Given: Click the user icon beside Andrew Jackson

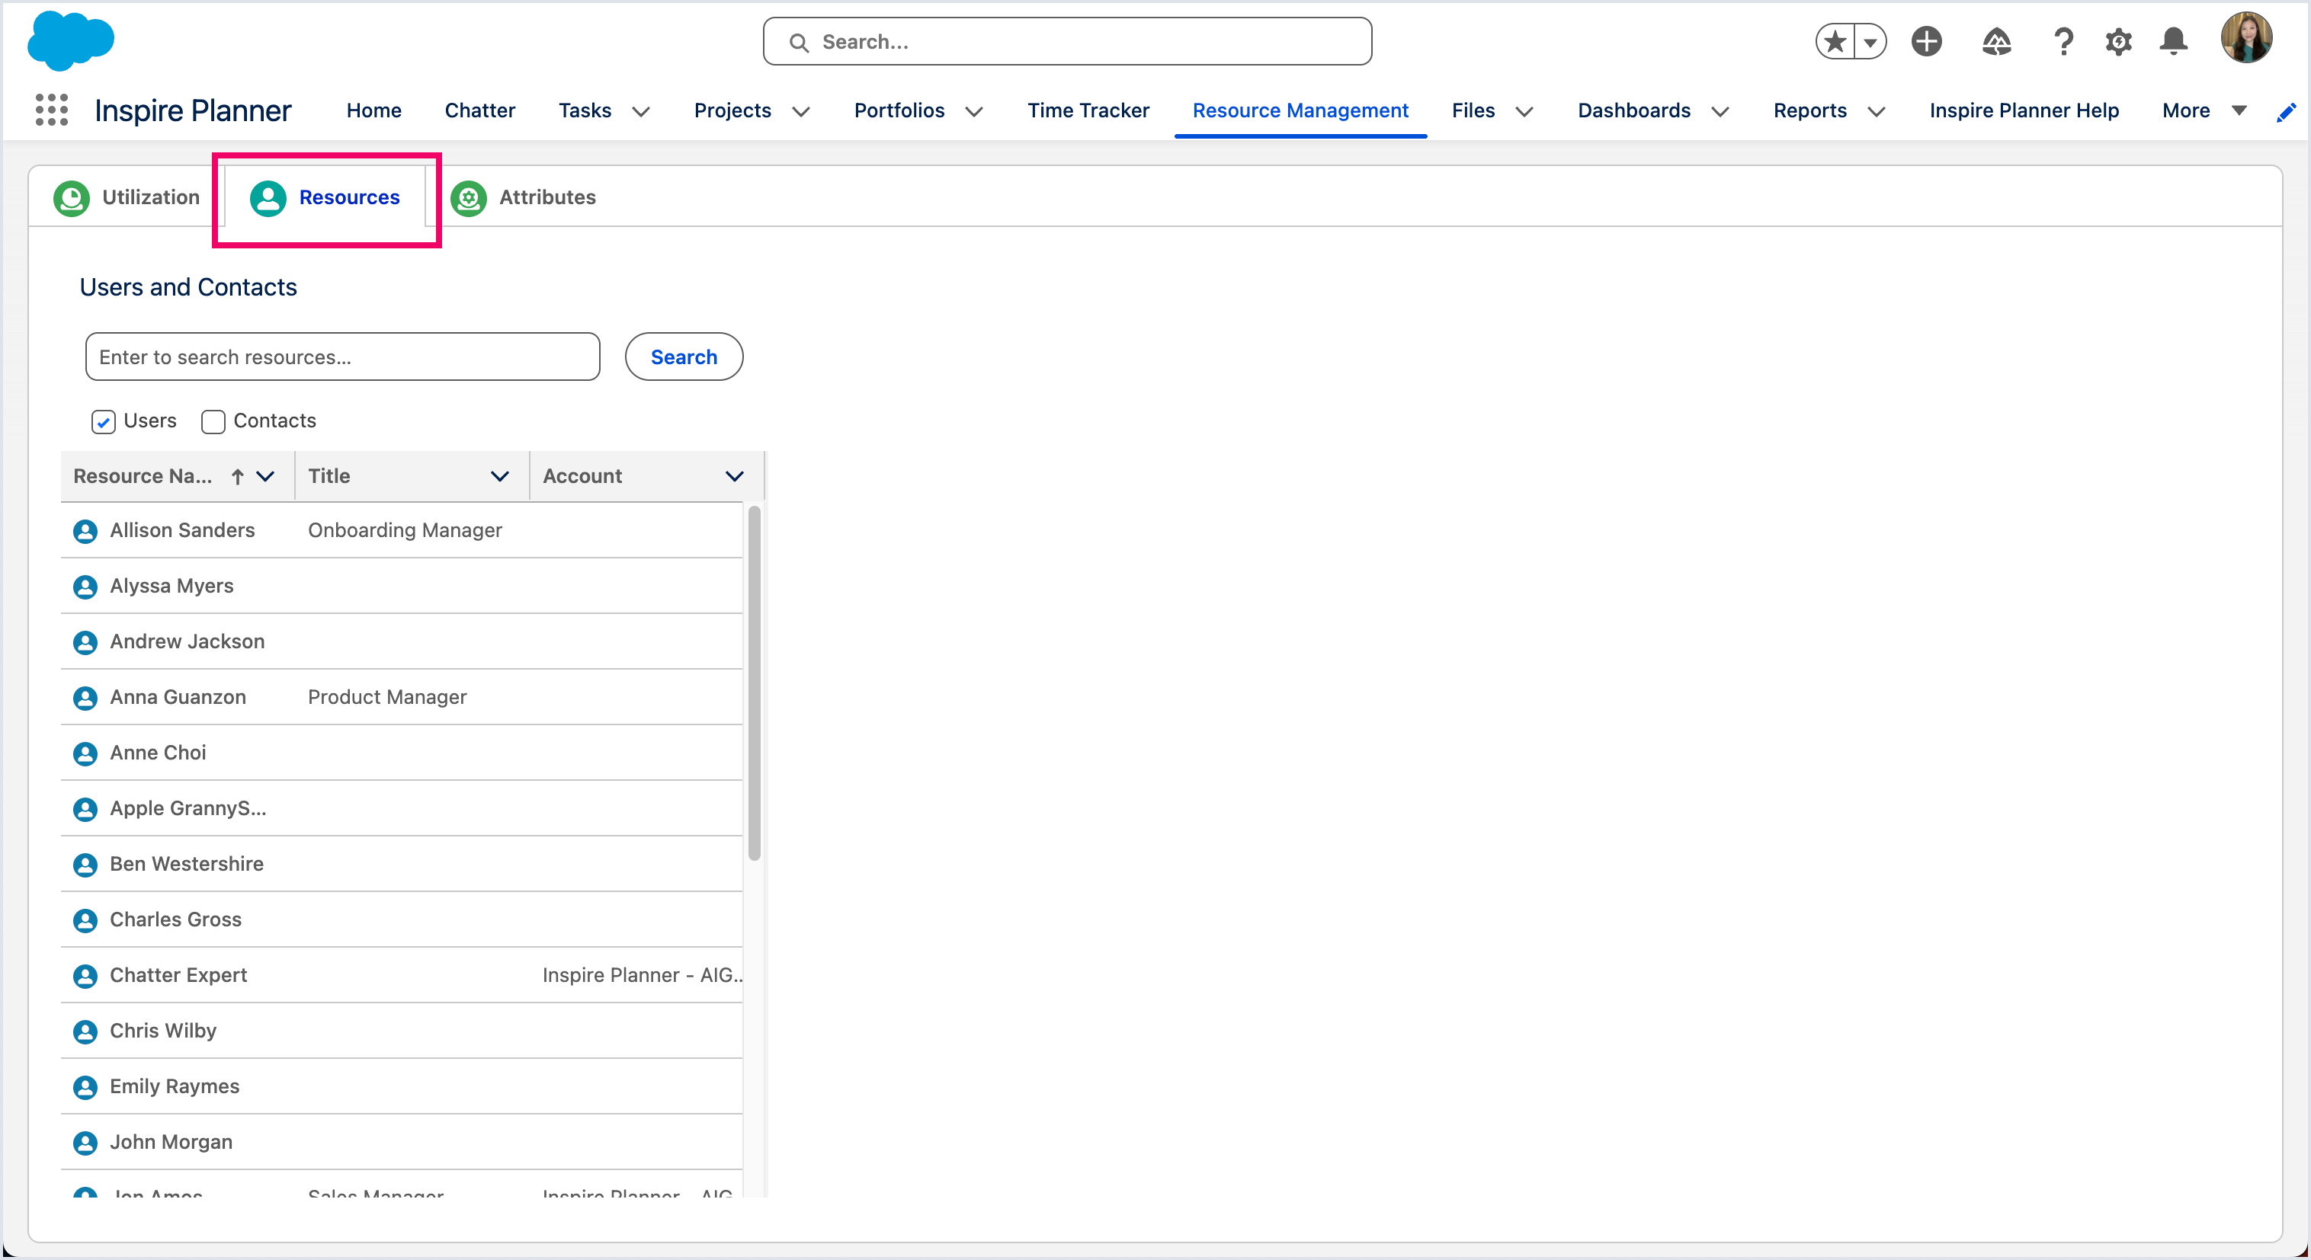Looking at the screenshot, I should tap(85, 642).
